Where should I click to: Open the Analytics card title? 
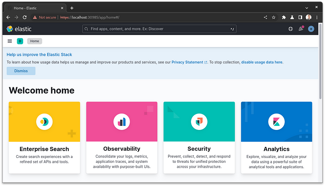[x=277, y=149]
